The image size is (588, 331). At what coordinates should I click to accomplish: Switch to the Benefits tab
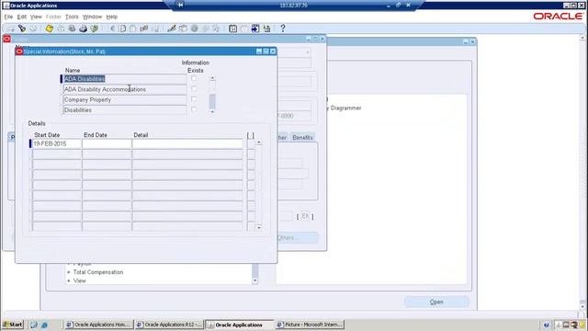[x=302, y=138]
